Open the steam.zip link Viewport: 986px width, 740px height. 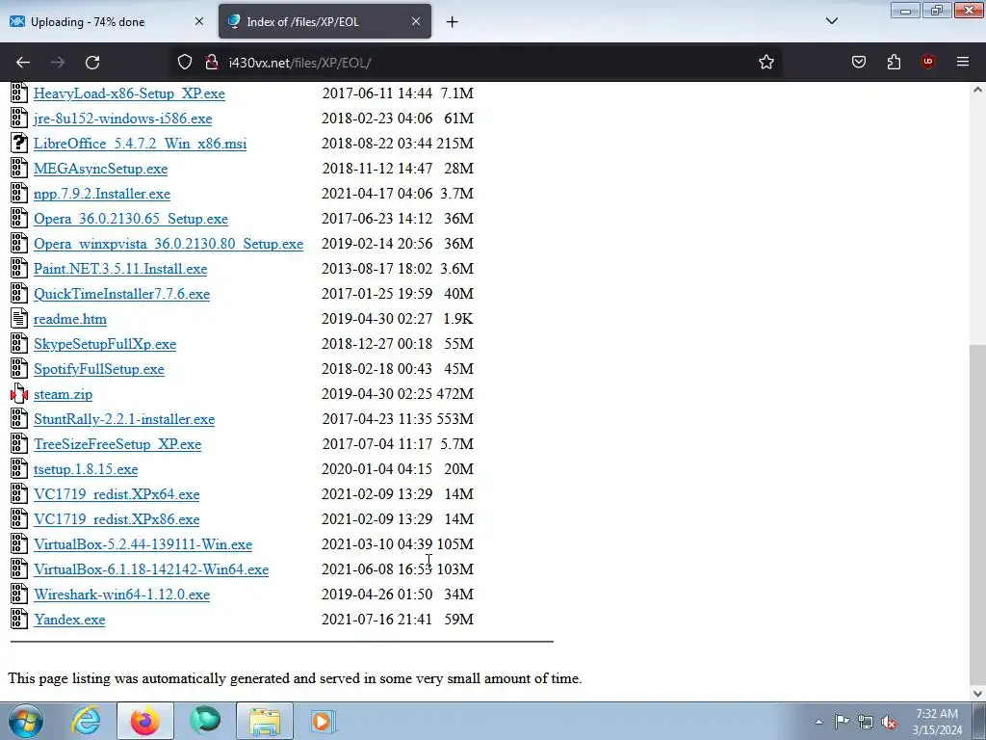tap(63, 394)
